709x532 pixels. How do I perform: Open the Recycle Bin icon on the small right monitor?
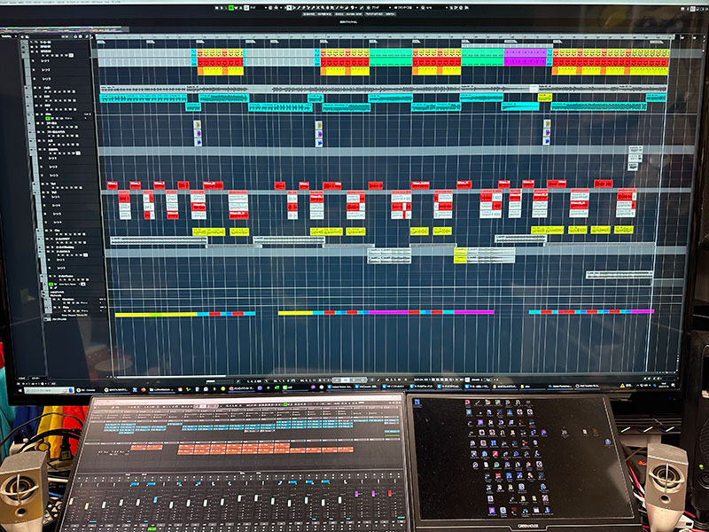(x=417, y=402)
